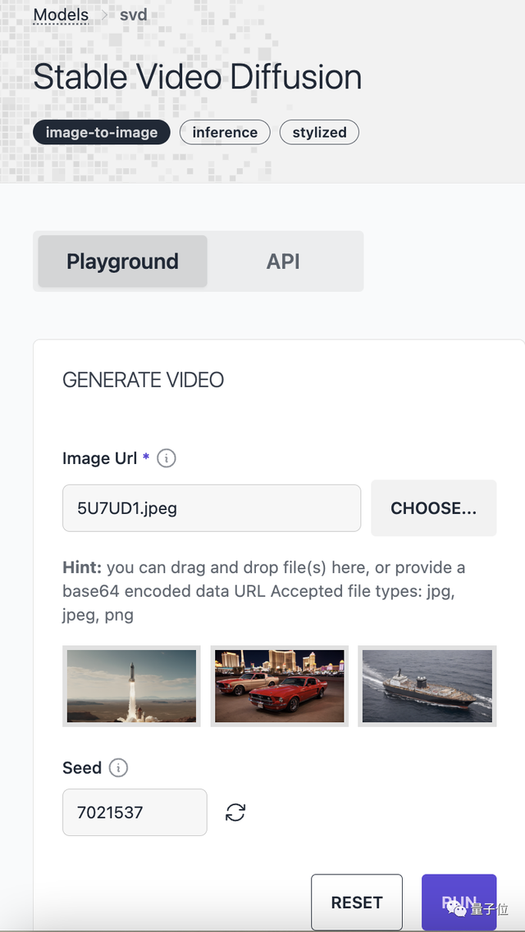Image resolution: width=525 pixels, height=932 pixels.
Task: Open the API tab
Action: (x=283, y=261)
